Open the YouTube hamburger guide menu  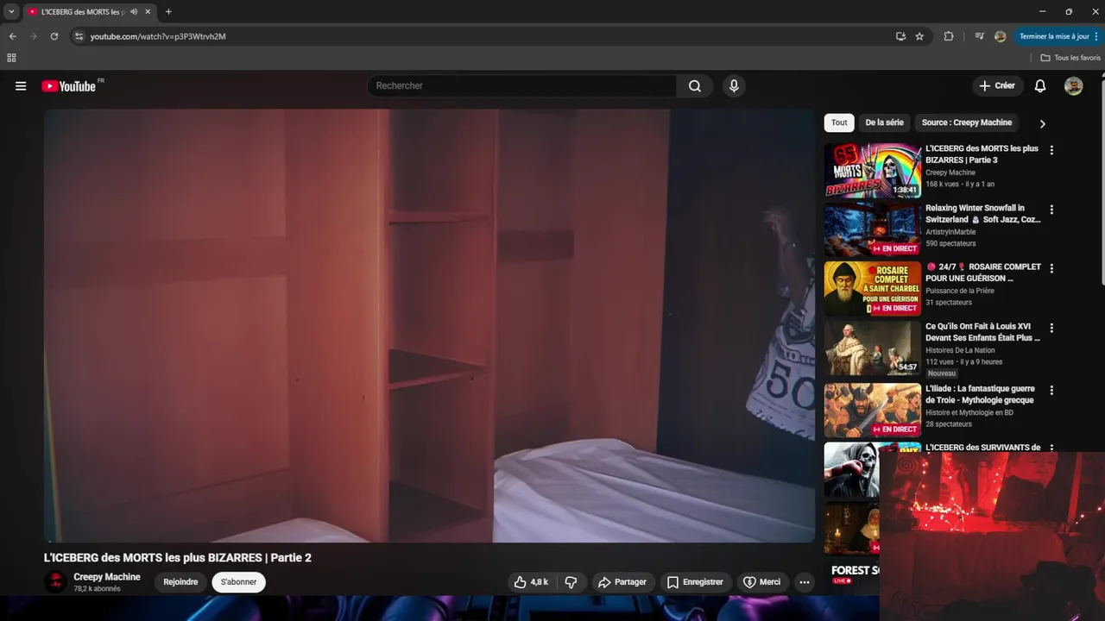pos(21,86)
